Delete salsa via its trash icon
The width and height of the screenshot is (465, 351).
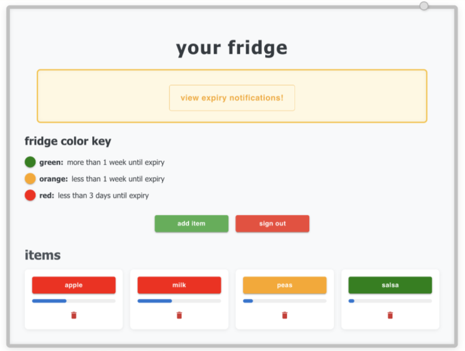[x=390, y=315]
